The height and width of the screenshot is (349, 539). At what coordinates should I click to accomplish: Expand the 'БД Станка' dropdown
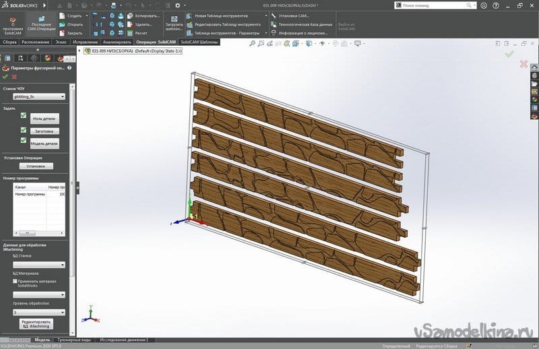tap(39, 265)
